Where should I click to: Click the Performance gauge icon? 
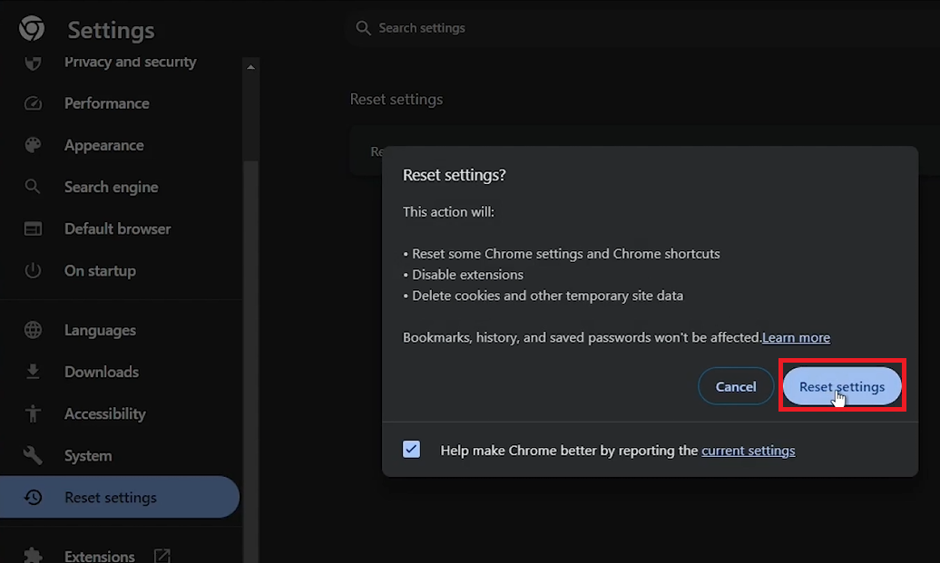pyautogui.click(x=33, y=103)
